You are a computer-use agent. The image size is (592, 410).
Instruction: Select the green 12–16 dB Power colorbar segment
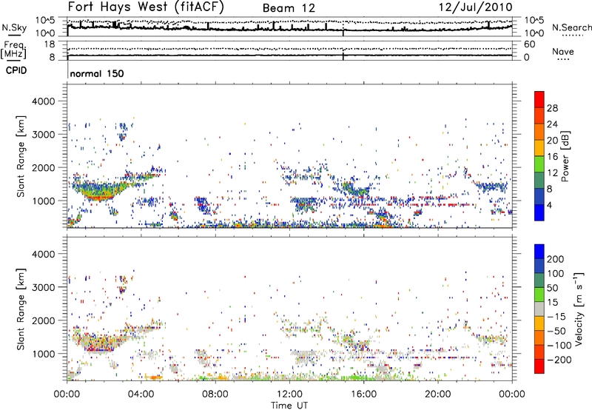[539, 164]
